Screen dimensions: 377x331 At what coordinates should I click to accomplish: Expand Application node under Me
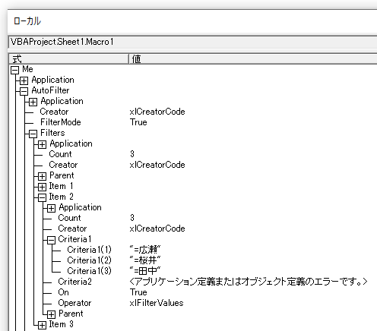(x=24, y=80)
